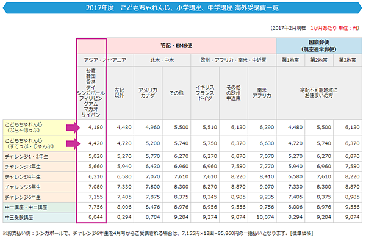The width and height of the screenshot is (366, 238).
Task: Select the 'チャレンジ6年生' row label
Action: click(x=39, y=197)
